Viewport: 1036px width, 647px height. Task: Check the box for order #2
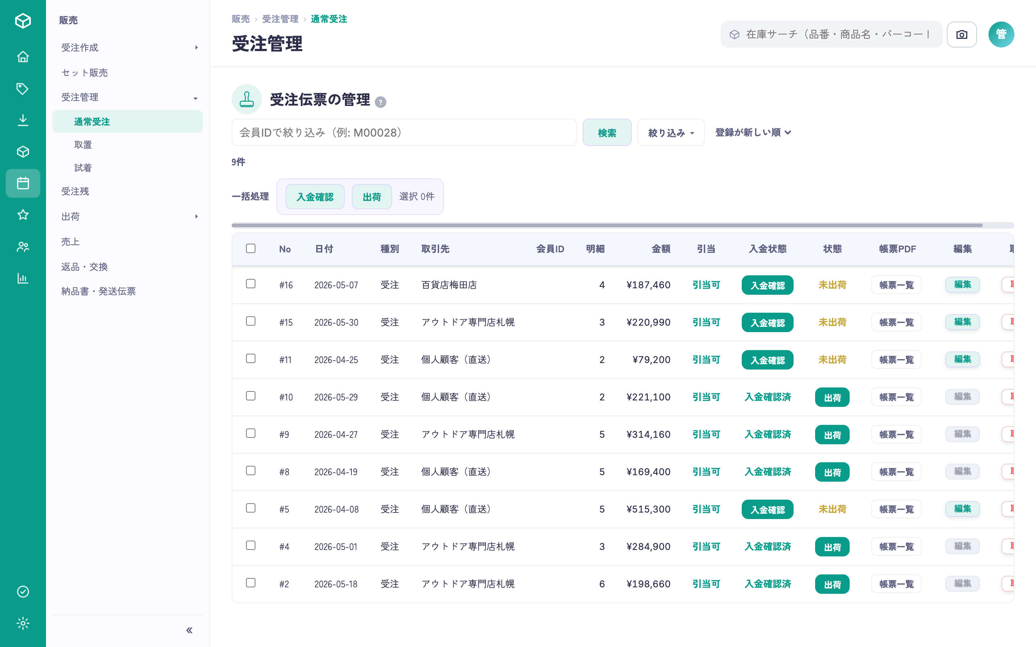tap(251, 583)
